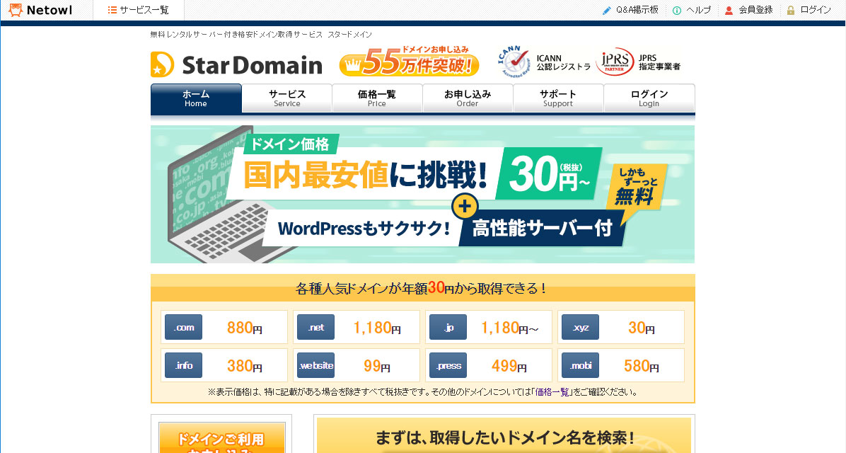
Task: Click the 30円 price for .xyz
Action: (x=641, y=328)
